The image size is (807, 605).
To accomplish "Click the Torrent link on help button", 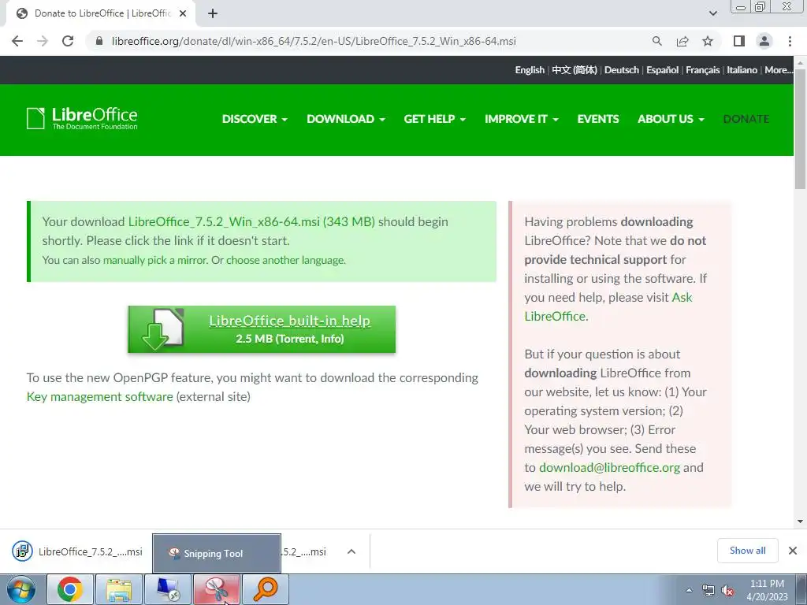I will pos(296,339).
